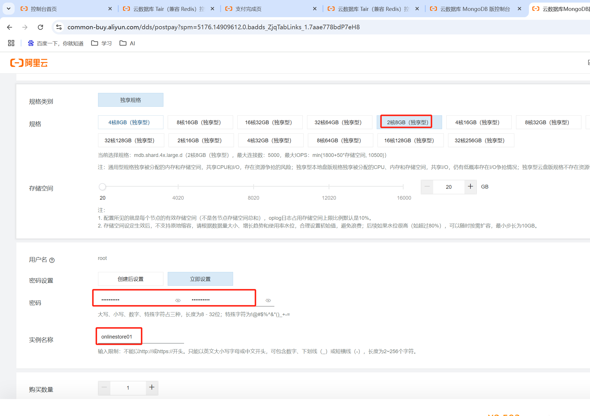Click the browser back arrow

click(x=9, y=27)
